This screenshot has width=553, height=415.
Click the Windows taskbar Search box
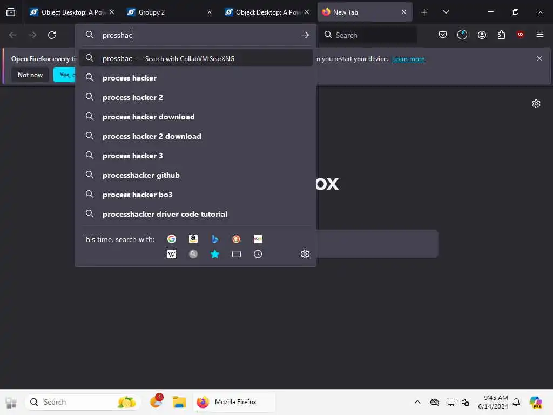pos(83,402)
